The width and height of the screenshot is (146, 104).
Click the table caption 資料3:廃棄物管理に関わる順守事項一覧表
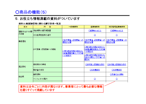coord(40,24)
